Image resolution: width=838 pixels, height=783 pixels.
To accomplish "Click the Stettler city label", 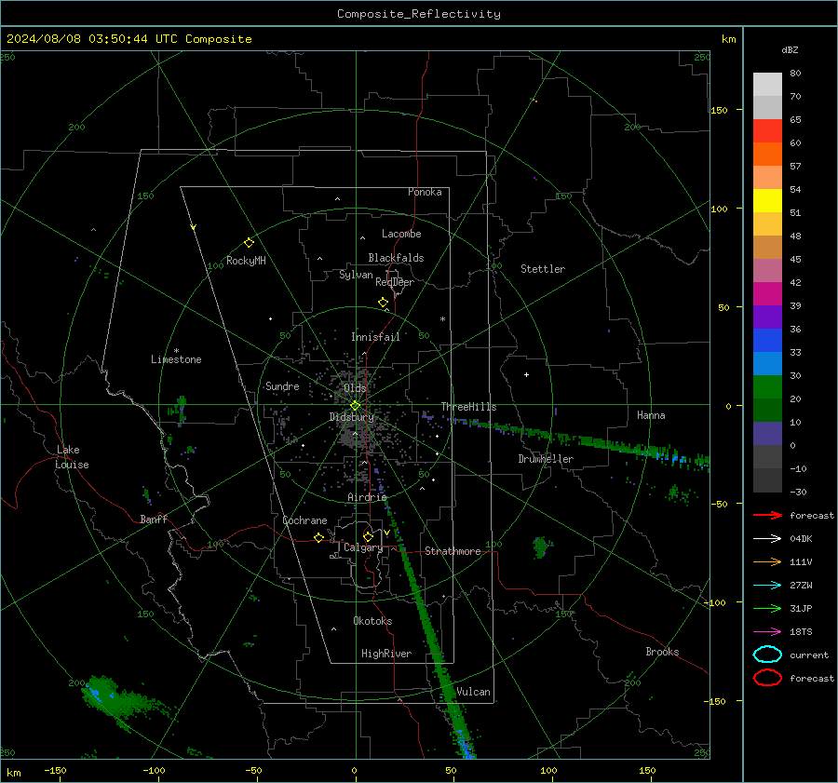I will (x=543, y=269).
